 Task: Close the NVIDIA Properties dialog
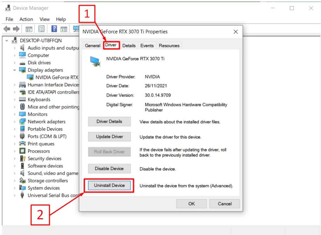tap(236, 32)
